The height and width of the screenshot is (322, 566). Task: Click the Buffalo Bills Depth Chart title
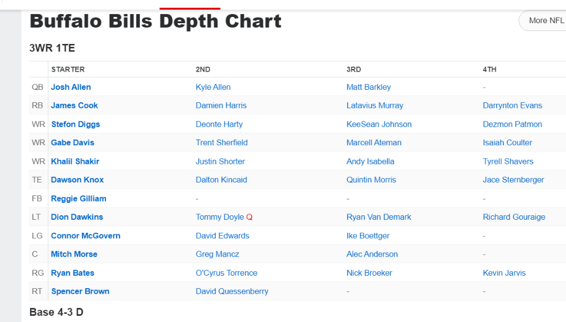155,21
